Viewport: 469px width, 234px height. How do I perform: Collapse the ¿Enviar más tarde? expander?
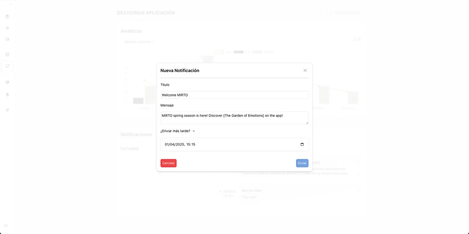coord(178,131)
